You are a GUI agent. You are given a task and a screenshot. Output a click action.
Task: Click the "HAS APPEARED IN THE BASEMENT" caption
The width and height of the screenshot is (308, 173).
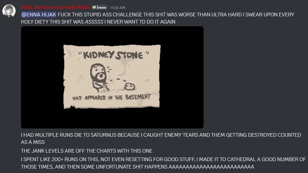(111, 97)
